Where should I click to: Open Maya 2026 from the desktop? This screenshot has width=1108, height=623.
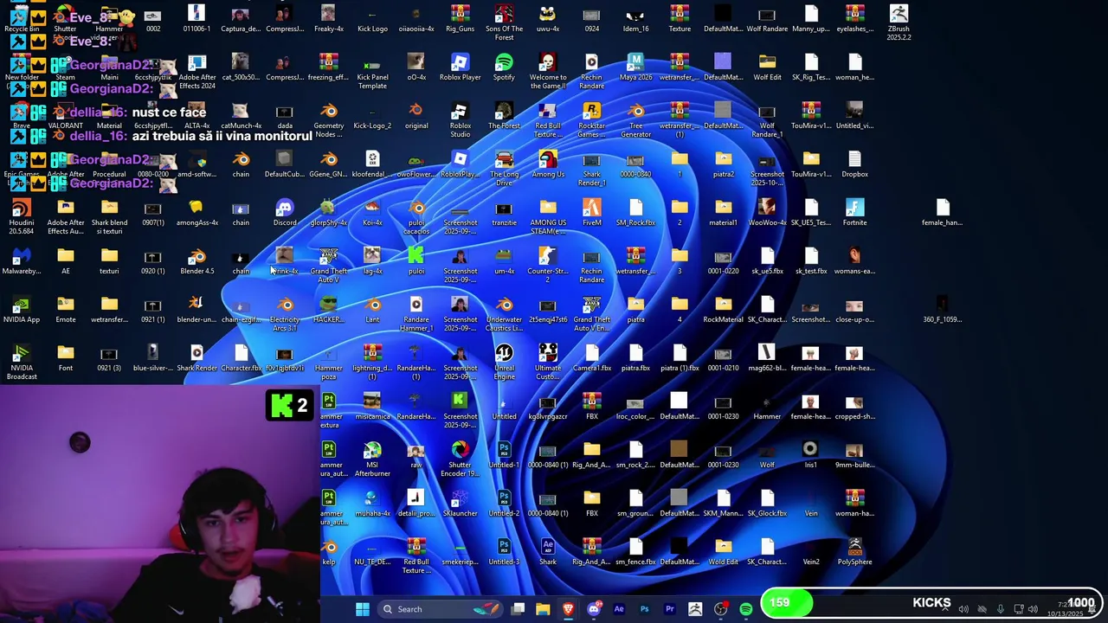(635, 67)
